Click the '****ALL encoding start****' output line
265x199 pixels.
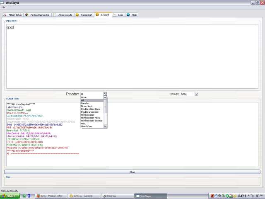click(x=21, y=104)
